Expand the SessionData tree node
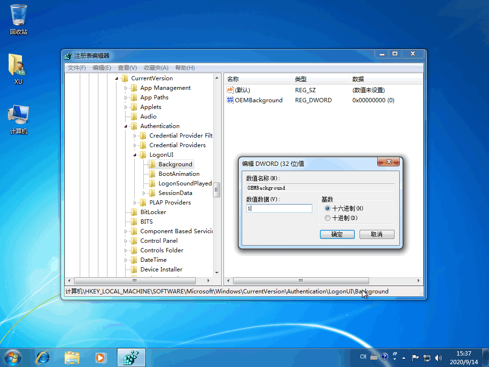This screenshot has height=367, width=489. click(145, 193)
